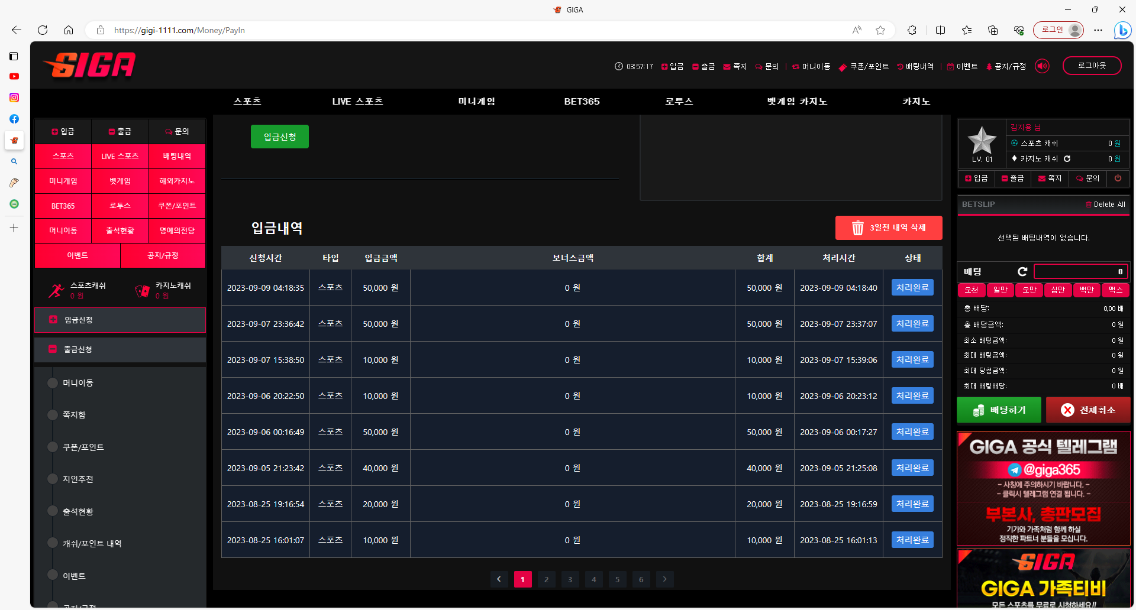Go to previous page with pagination arrow
This screenshot has width=1136, height=610.
(499, 579)
